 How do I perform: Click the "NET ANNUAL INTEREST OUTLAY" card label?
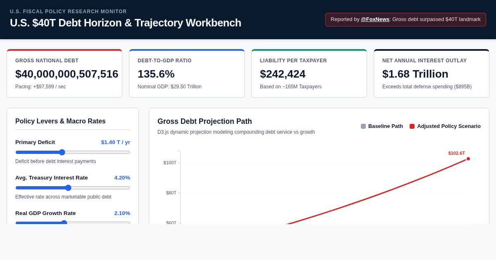pos(424,61)
